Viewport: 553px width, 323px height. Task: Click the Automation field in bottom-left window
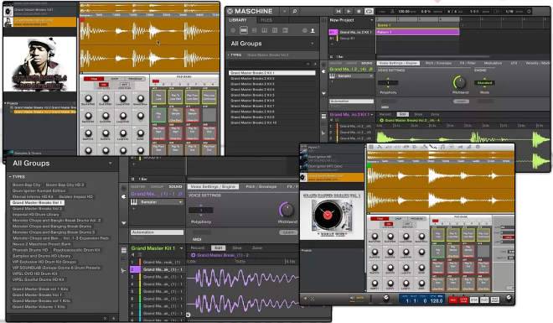(x=157, y=232)
